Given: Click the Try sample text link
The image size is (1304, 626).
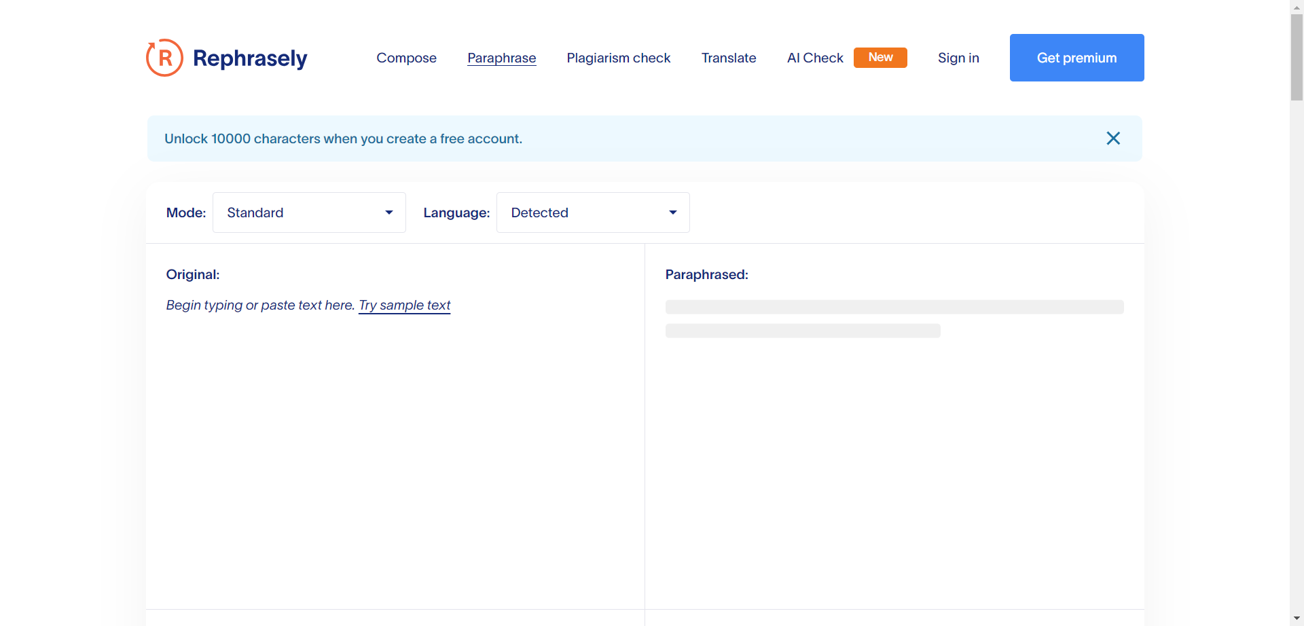Looking at the screenshot, I should point(404,306).
